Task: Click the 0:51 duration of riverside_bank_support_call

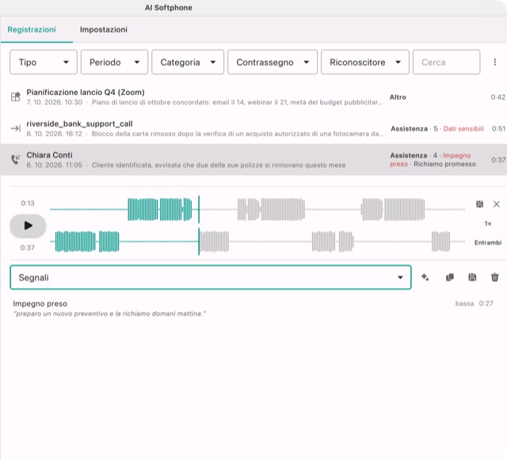Action: [498, 129]
